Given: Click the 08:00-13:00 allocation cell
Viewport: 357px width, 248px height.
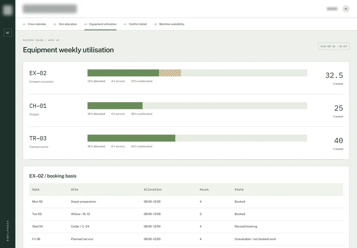Looking at the screenshot, I should (152, 214).
